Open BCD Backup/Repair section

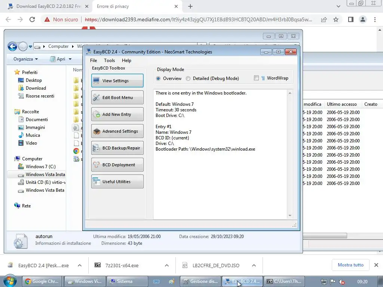pyautogui.click(x=117, y=148)
